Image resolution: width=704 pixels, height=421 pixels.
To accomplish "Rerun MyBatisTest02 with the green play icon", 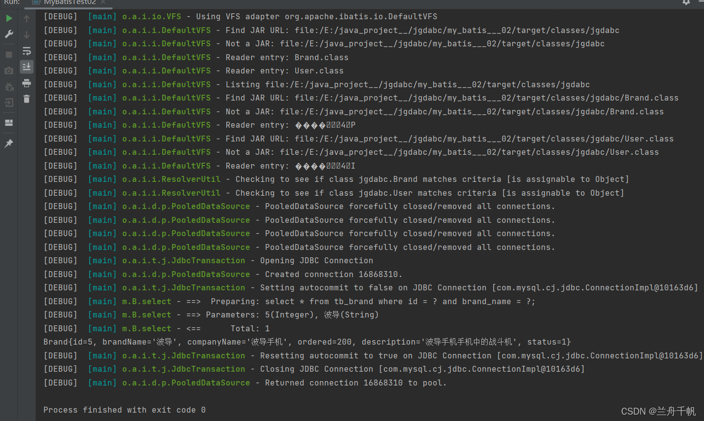I will (x=9, y=19).
